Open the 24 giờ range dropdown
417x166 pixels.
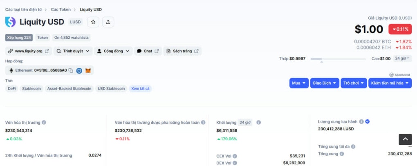tap(402, 58)
